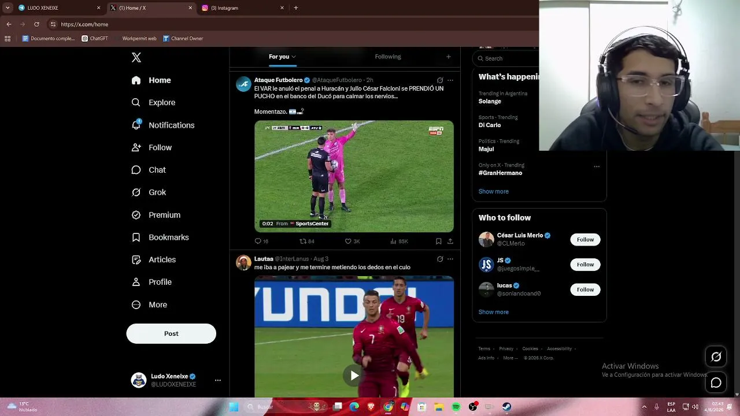Open Steam from the taskbar

tap(506, 407)
